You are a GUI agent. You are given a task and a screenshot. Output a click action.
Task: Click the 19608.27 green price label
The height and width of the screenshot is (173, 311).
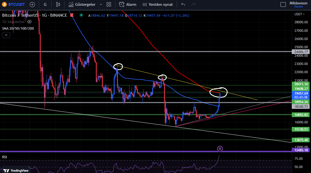pyautogui.click(x=301, y=89)
